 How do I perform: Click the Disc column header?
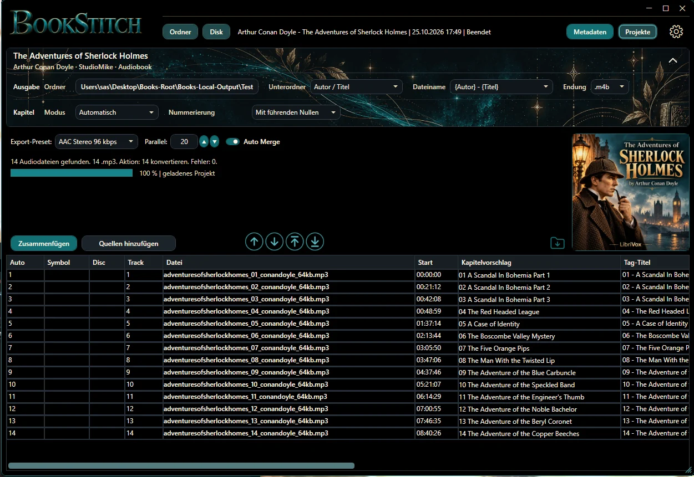click(107, 263)
